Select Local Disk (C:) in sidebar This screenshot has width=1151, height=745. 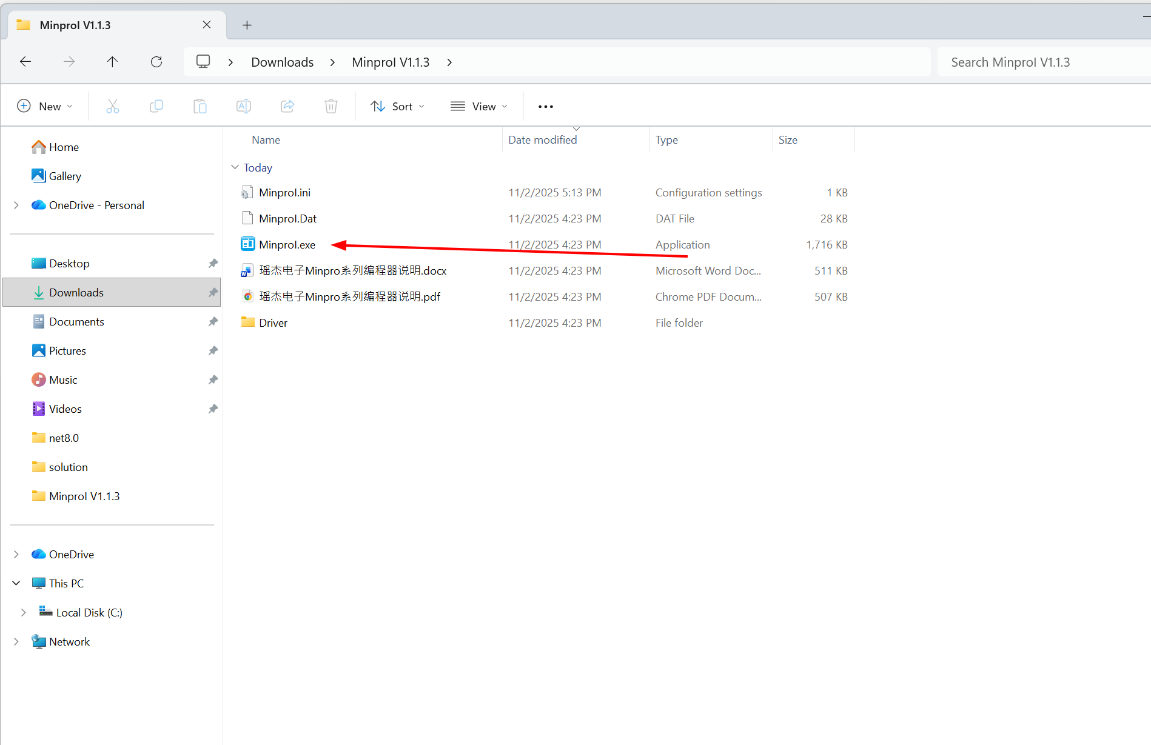(x=89, y=613)
